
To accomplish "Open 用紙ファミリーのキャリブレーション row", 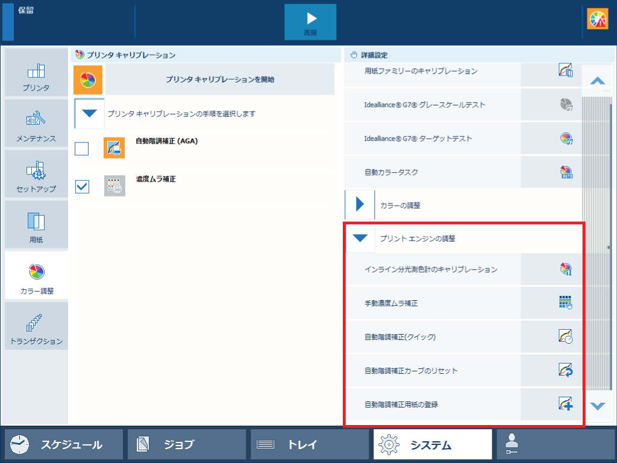I will click(x=463, y=74).
